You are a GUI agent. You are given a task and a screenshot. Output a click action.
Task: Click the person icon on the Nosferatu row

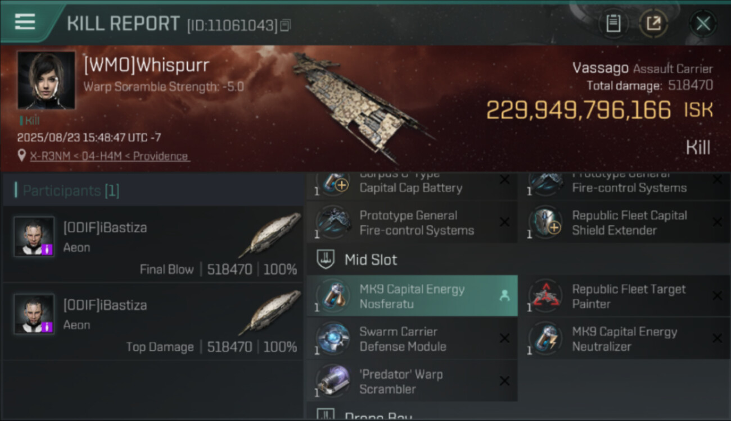click(504, 296)
